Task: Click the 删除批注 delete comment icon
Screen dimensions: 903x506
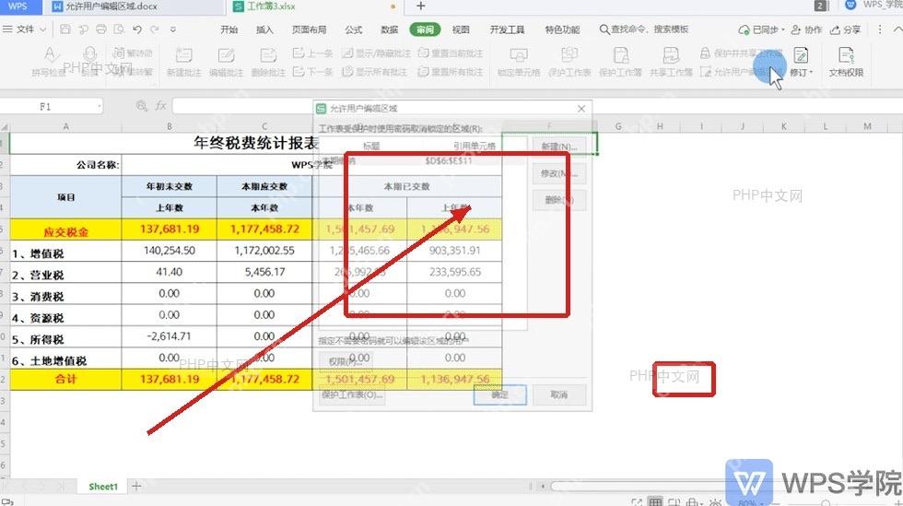Action: click(268, 55)
